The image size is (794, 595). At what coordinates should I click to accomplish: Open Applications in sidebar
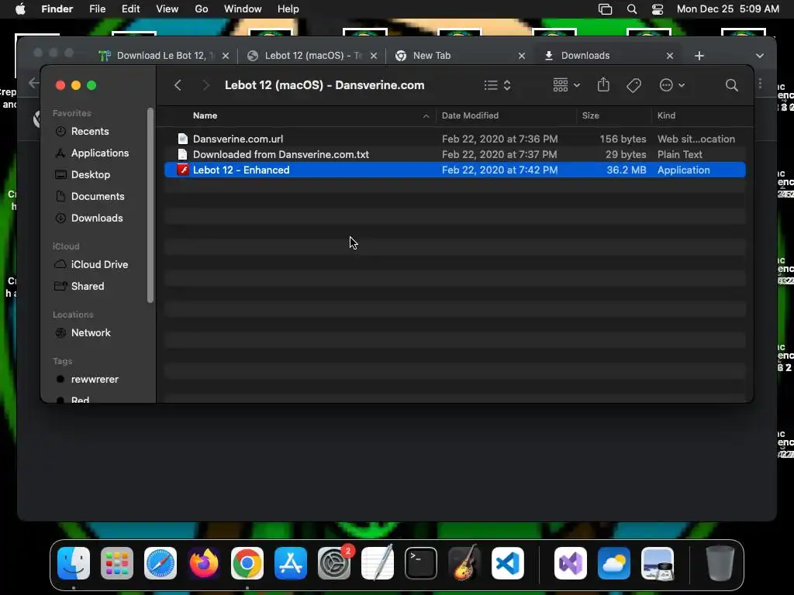pos(92,153)
